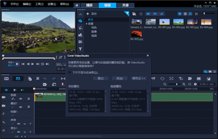
Task: Collapse details with 细节 button
Action: 138,78
